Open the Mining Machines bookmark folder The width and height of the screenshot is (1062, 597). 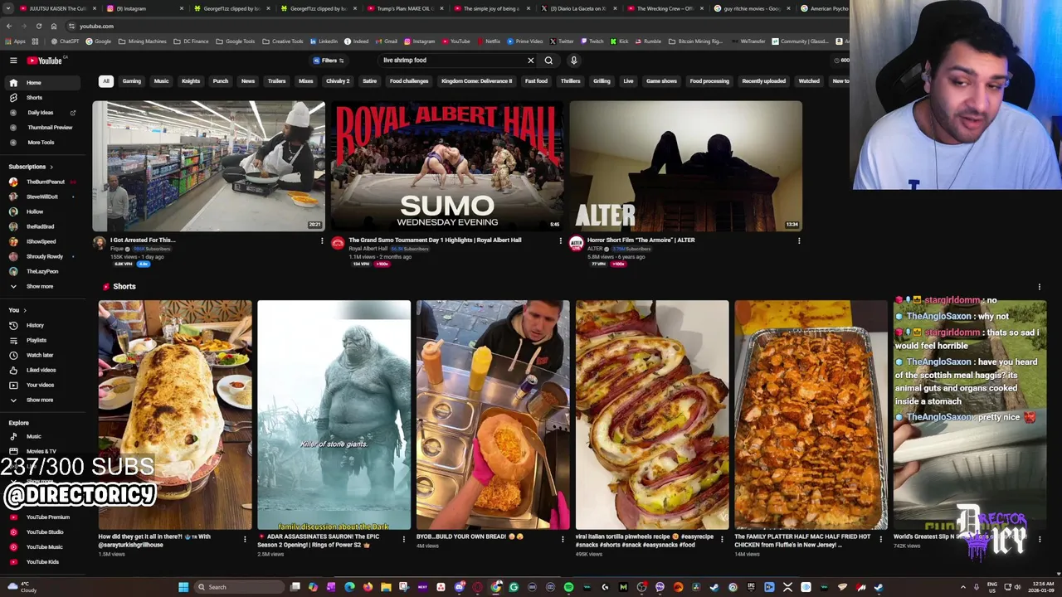click(142, 41)
